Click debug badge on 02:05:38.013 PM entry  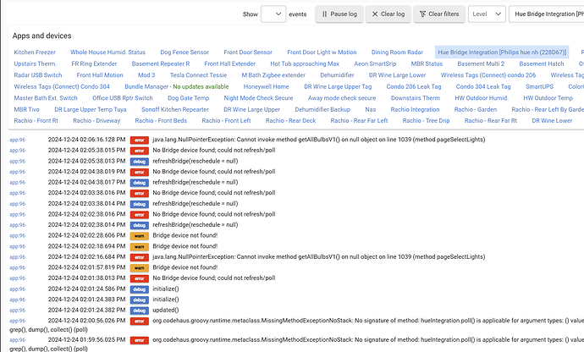tap(140, 162)
